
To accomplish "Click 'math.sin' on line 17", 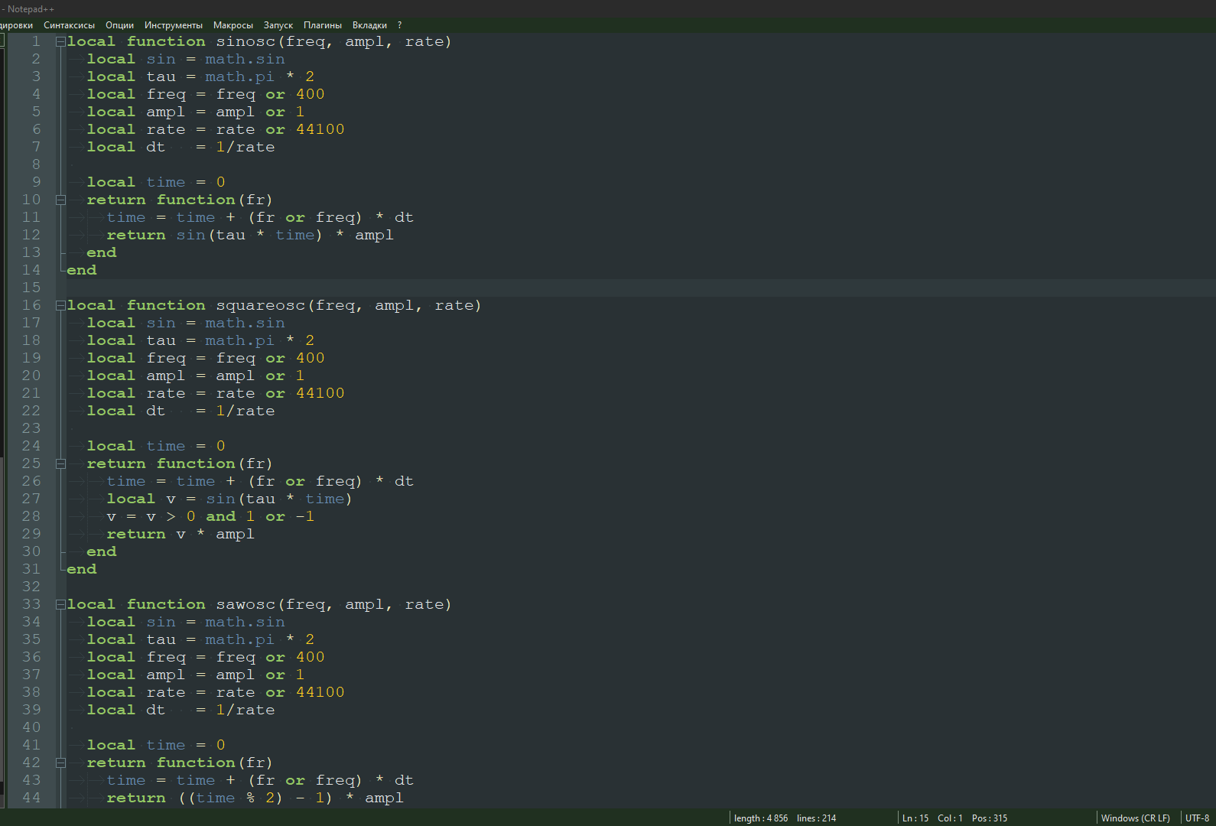I will click(245, 323).
